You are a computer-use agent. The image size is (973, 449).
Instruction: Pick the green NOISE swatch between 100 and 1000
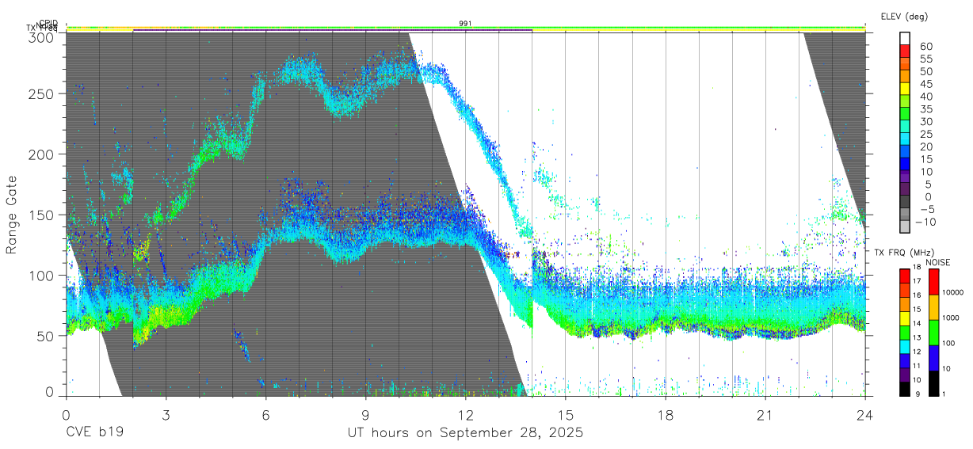point(933,332)
